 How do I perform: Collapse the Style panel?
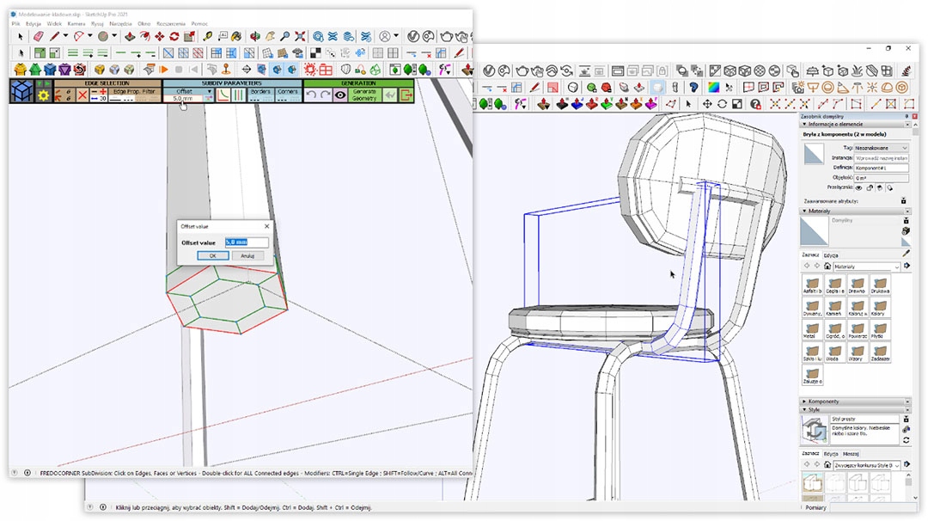(x=814, y=410)
